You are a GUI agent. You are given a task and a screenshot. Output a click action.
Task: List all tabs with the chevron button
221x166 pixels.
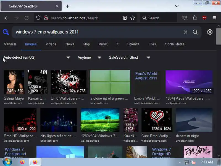point(177,6)
